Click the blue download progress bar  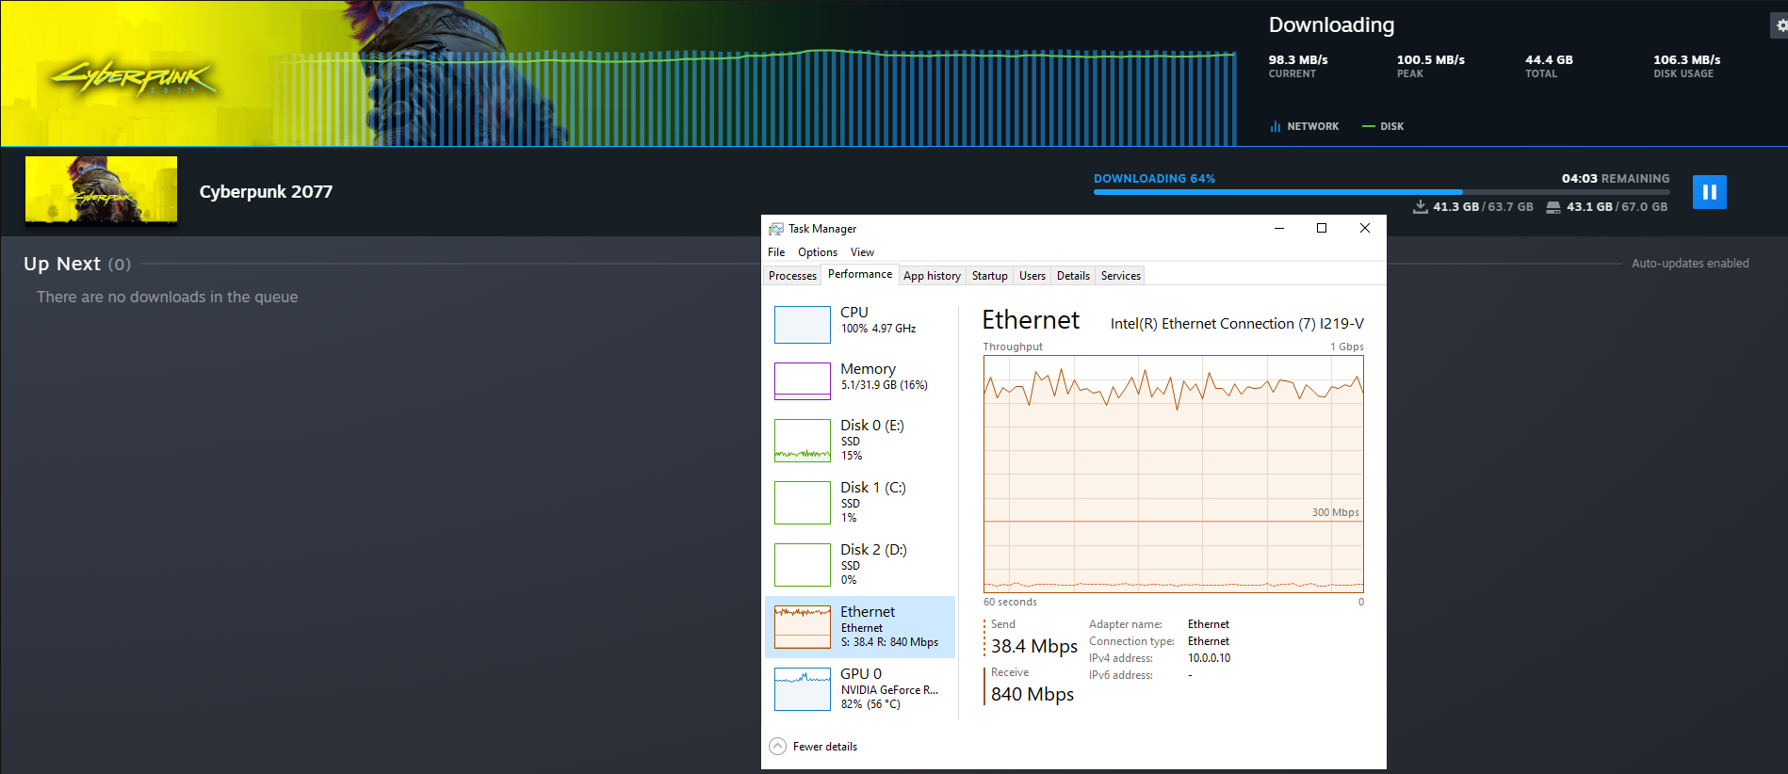point(1381,192)
